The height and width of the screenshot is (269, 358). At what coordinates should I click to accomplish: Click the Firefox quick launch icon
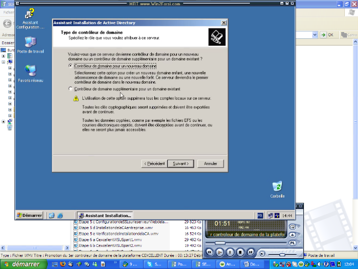click(x=62, y=264)
